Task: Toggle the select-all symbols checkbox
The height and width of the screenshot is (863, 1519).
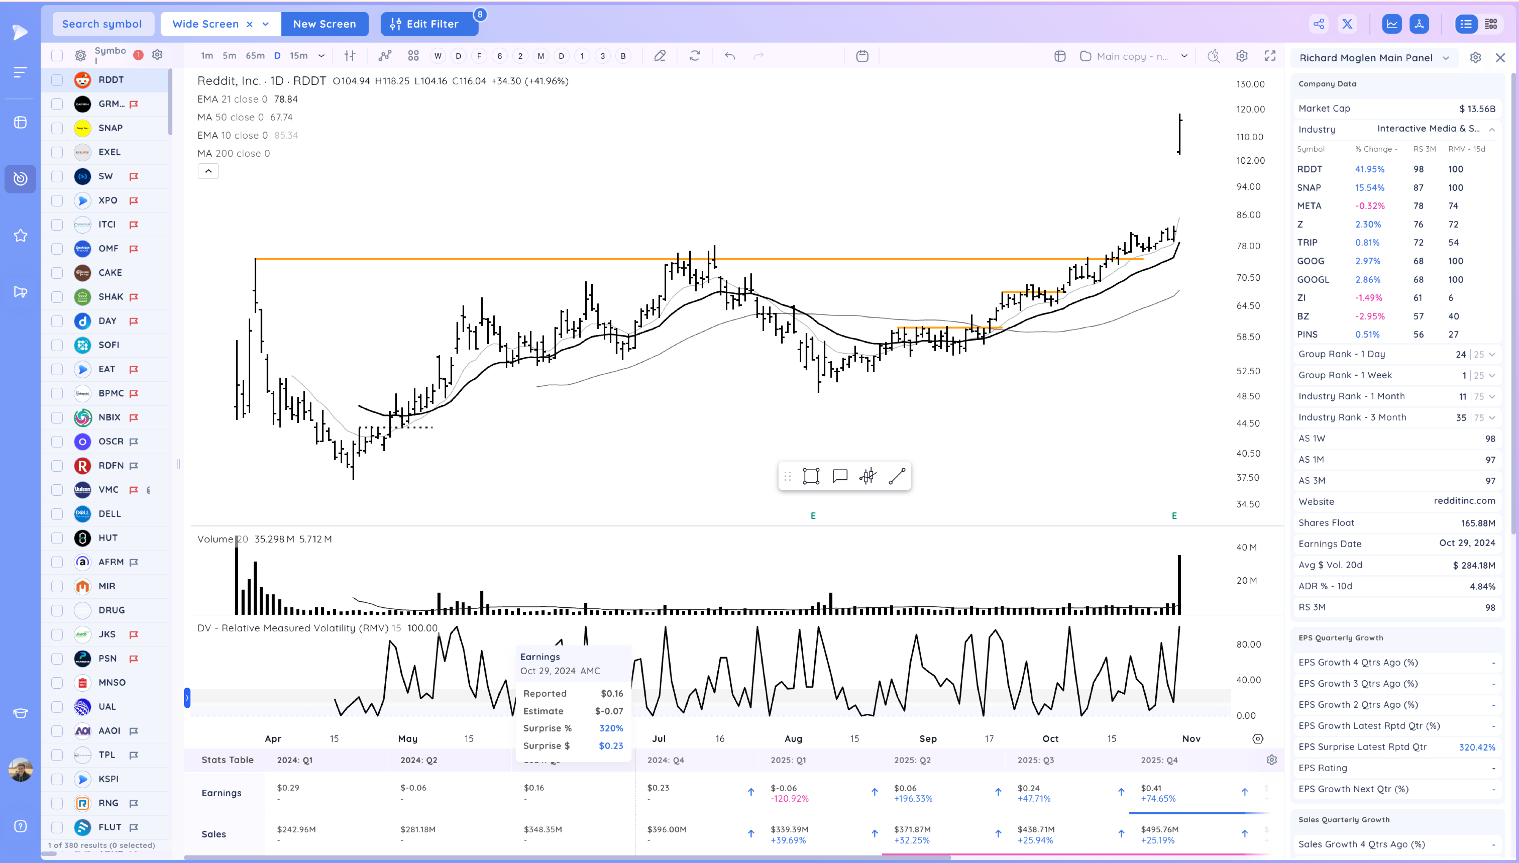Action: [x=57, y=55]
